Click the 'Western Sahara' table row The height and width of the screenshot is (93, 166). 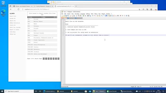[42, 21]
